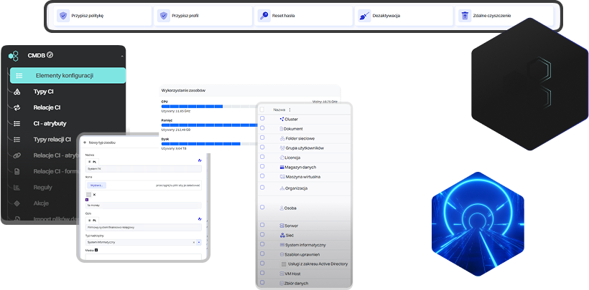Click the Typy CI sidebar icon
The height and width of the screenshot is (290, 589).
[x=17, y=92]
